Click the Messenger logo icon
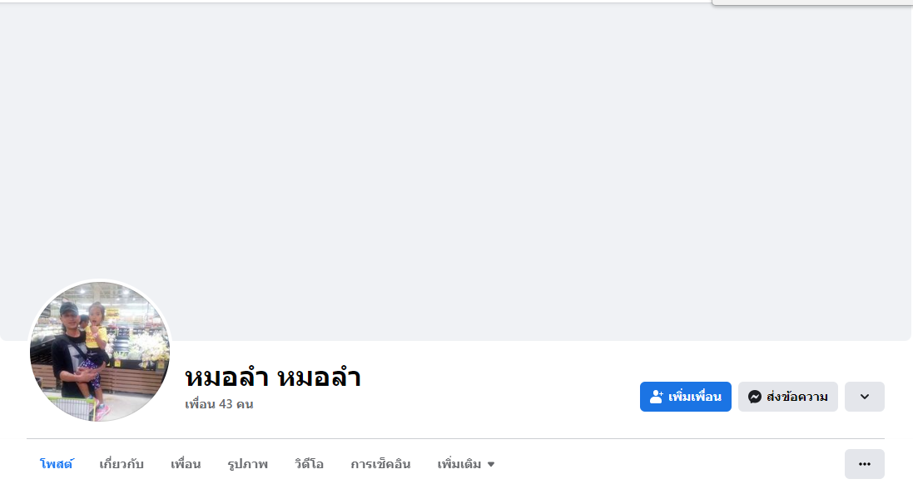The width and height of the screenshot is (913, 484). 755,397
